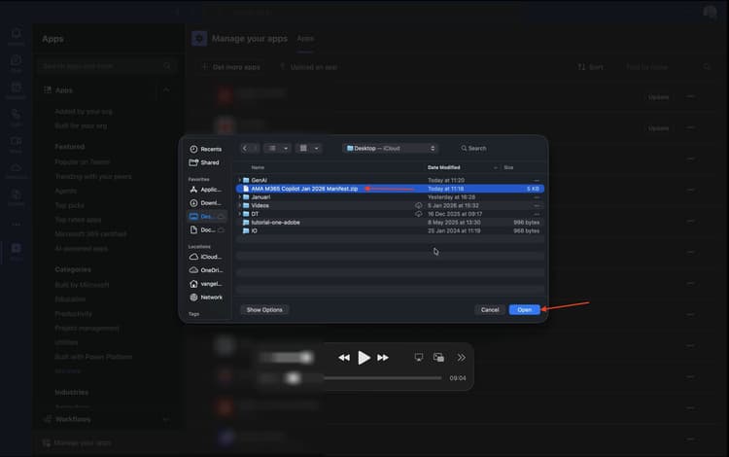
Task: Go back with the dialog's back arrow
Action: click(245, 149)
